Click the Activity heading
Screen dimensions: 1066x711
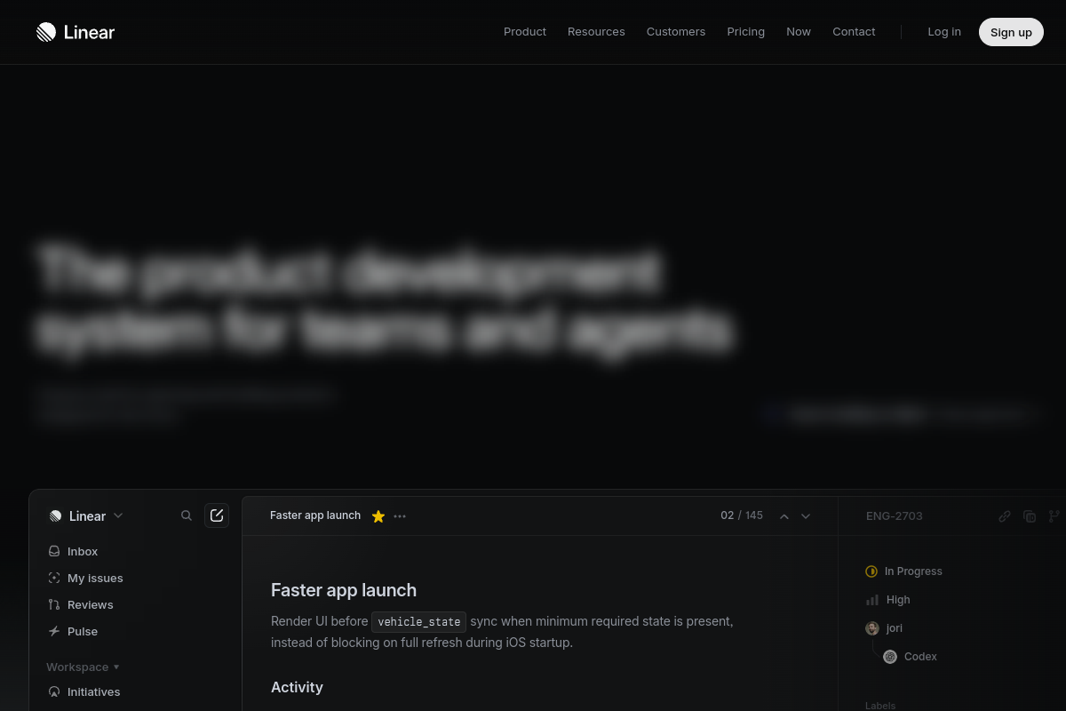297,687
